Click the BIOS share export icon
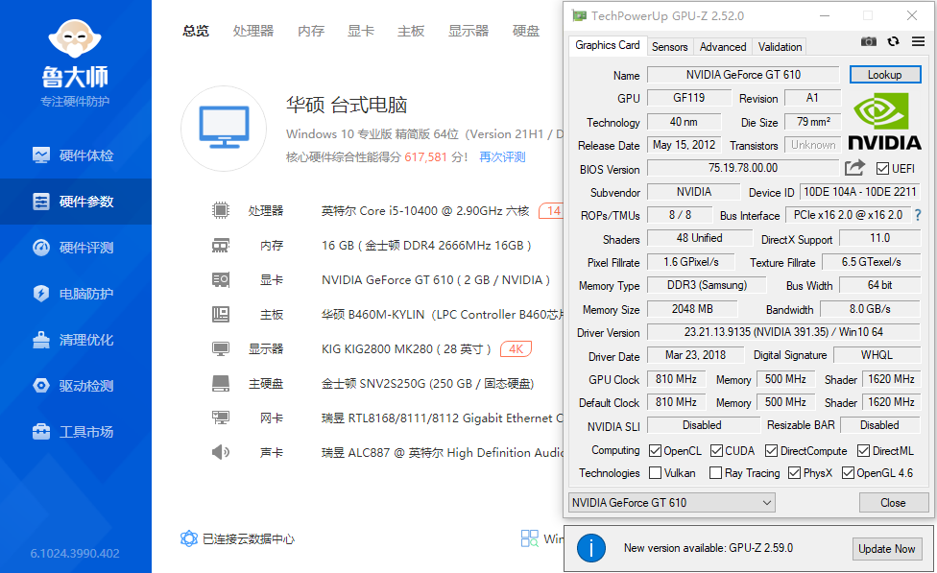Image resolution: width=937 pixels, height=573 pixels. (855, 168)
